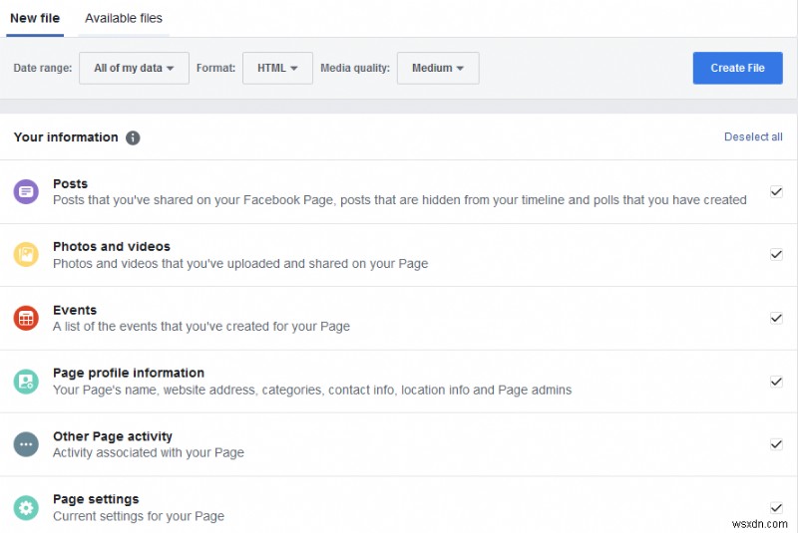Click the purple Posts icon

point(26,192)
